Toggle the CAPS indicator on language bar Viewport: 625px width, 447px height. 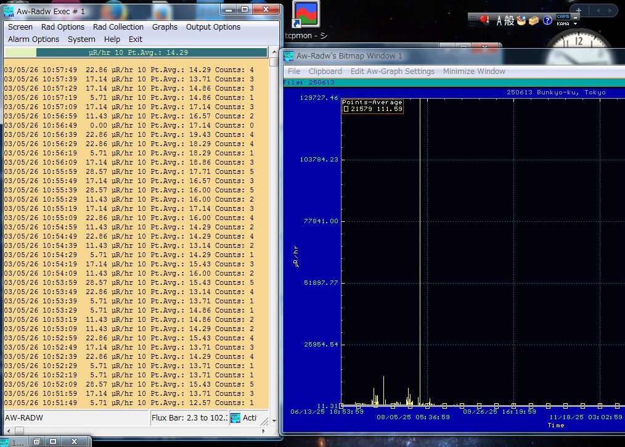(563, 17)
